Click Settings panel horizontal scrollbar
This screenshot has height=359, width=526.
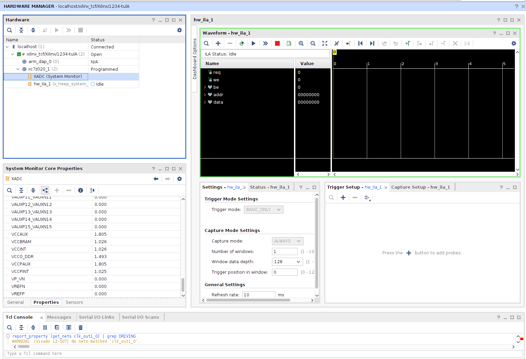pos(248,300)
